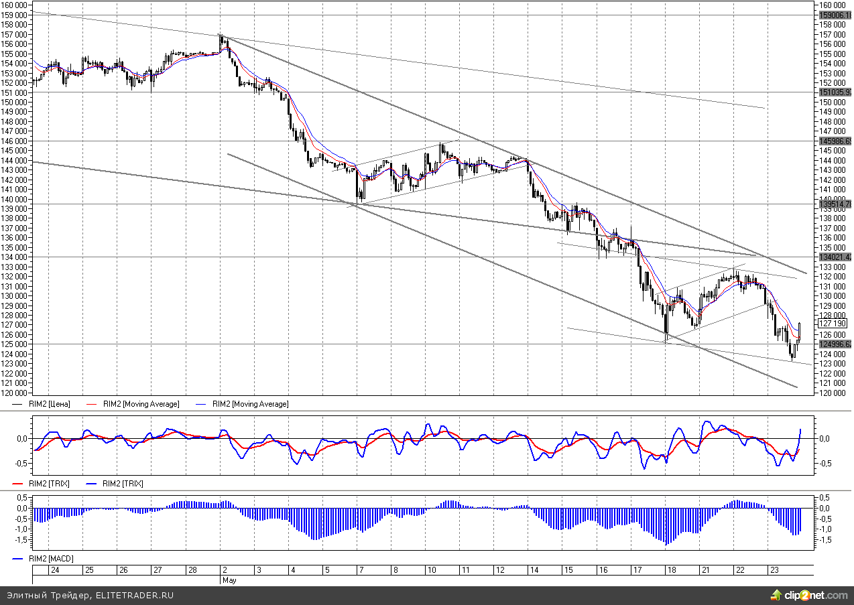854x605 pixels.
Task: Click date 23 on the time axis
Action: click(x=774, y=570)
